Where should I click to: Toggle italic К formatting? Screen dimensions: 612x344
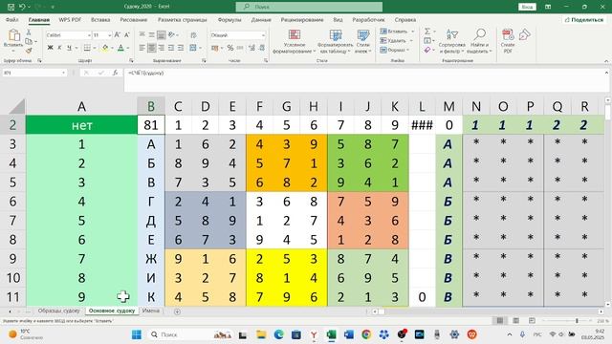tap(59, 48)
